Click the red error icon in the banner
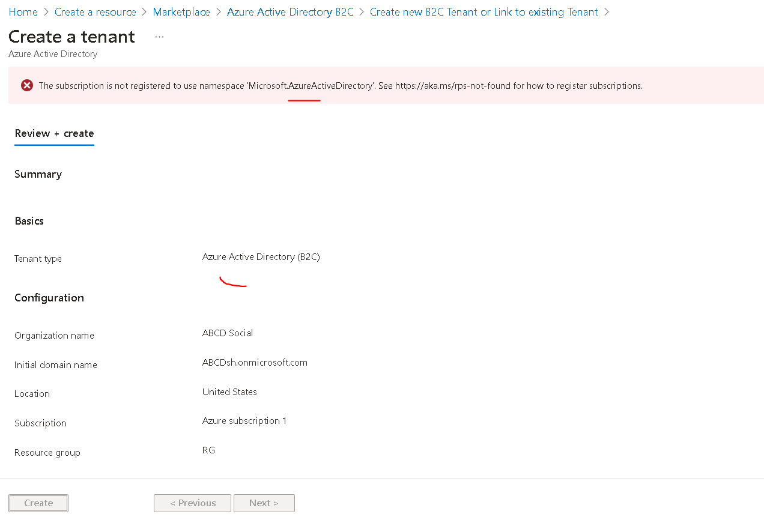This screenshot has height=526, width=764. click(x=26, y=85)
